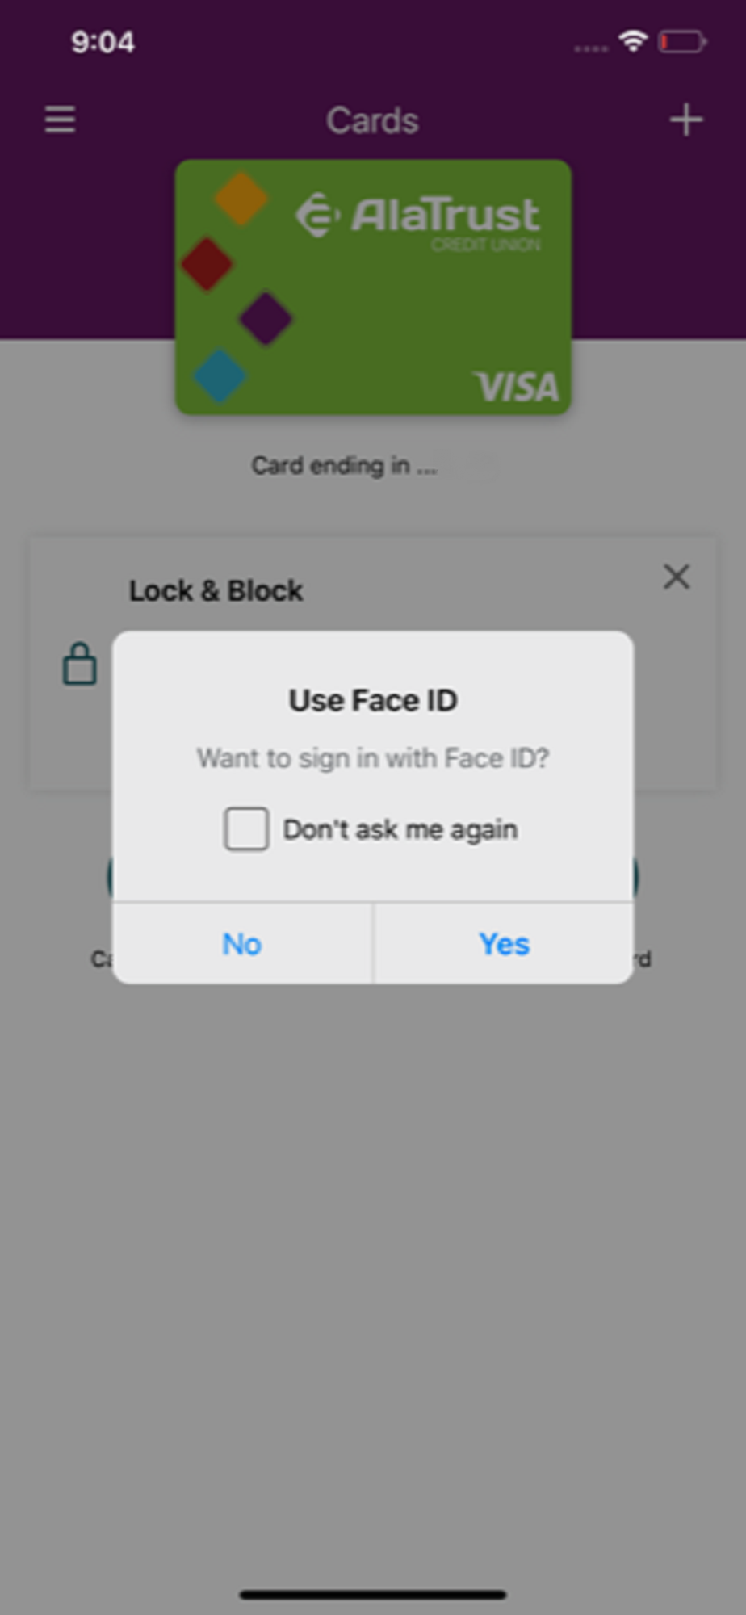746x1615 pixels.
Task: Click the VISA logo on the card
Action: (x=516, y=387)
